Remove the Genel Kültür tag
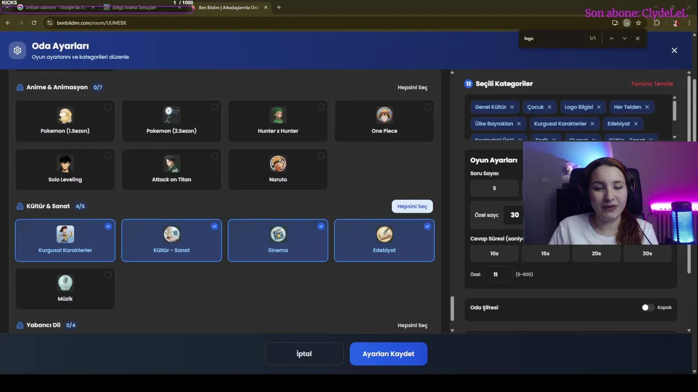698x392 pixels. (512, 107)
